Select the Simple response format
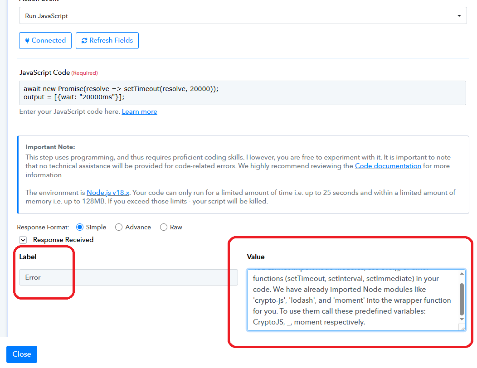 [80, 227]
